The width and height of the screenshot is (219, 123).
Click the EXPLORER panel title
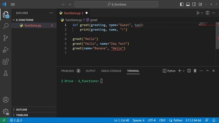pyautogui.click(x=22, y=13)
